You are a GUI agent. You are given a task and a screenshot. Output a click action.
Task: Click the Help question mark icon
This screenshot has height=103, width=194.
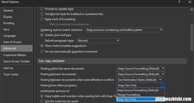click(179, 2)
